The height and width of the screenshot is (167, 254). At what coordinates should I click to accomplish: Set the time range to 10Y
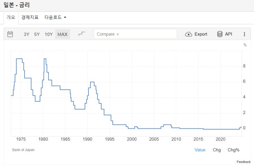coord(49,34)
